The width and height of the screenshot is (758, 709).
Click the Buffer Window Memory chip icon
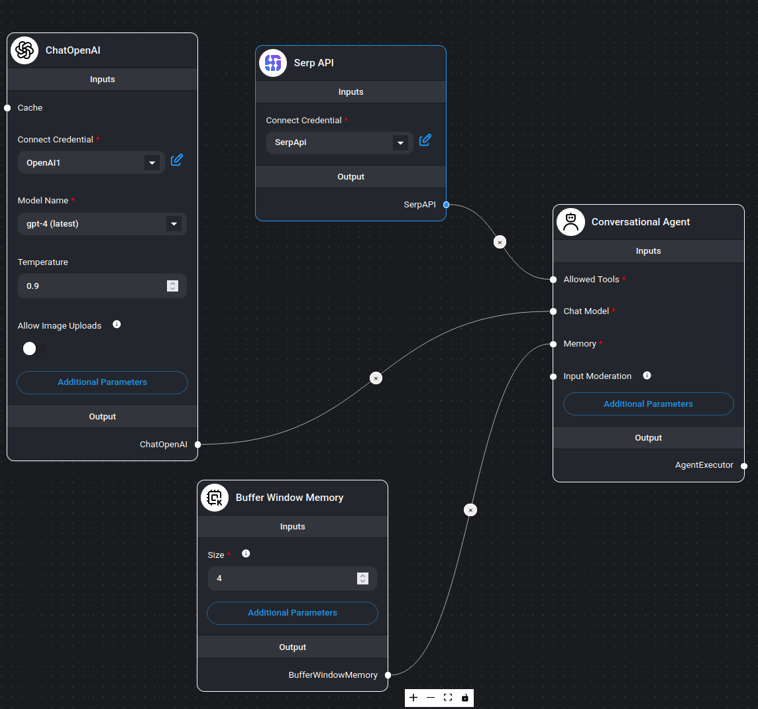click(x=215, y=498)
